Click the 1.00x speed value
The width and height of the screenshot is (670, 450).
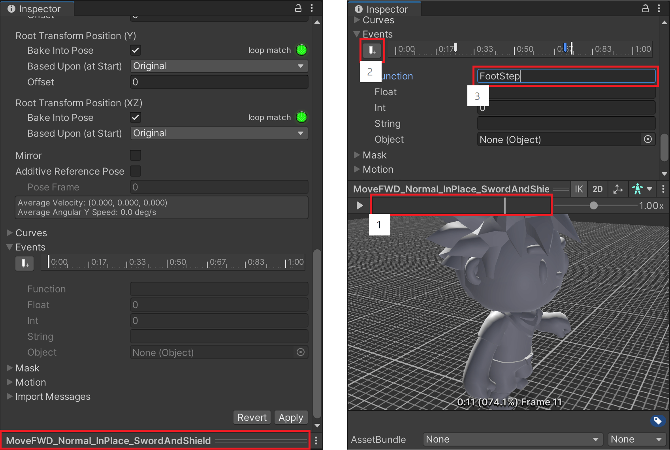(651, 205)
